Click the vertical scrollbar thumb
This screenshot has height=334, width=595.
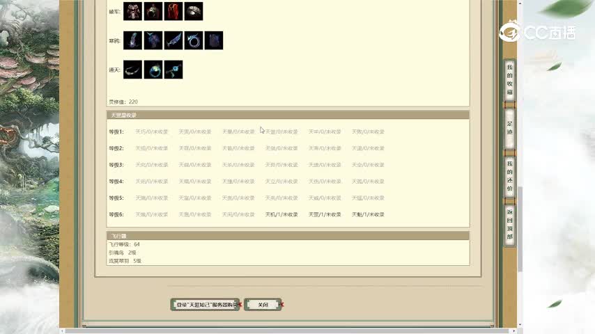click(x=520, y=229)
